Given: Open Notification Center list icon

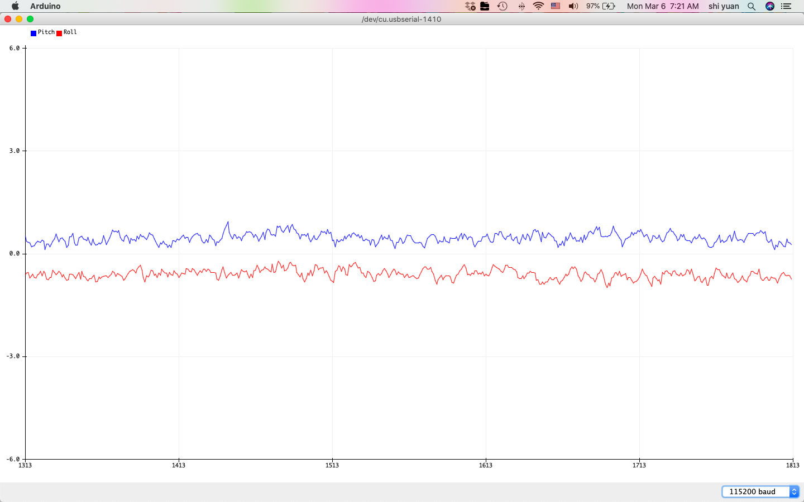Looking at the screenshot, I should (x=786, y=6).
